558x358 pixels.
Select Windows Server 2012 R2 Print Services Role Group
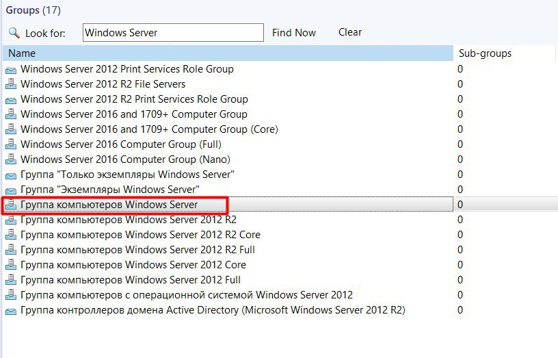pyautogui.click(x=134, y=99)
